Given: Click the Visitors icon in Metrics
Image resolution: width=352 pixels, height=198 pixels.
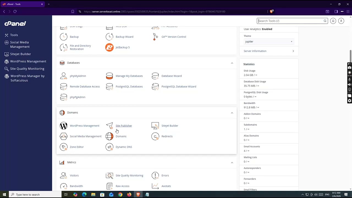Looking at the screenshot, I should pos(64,175).
